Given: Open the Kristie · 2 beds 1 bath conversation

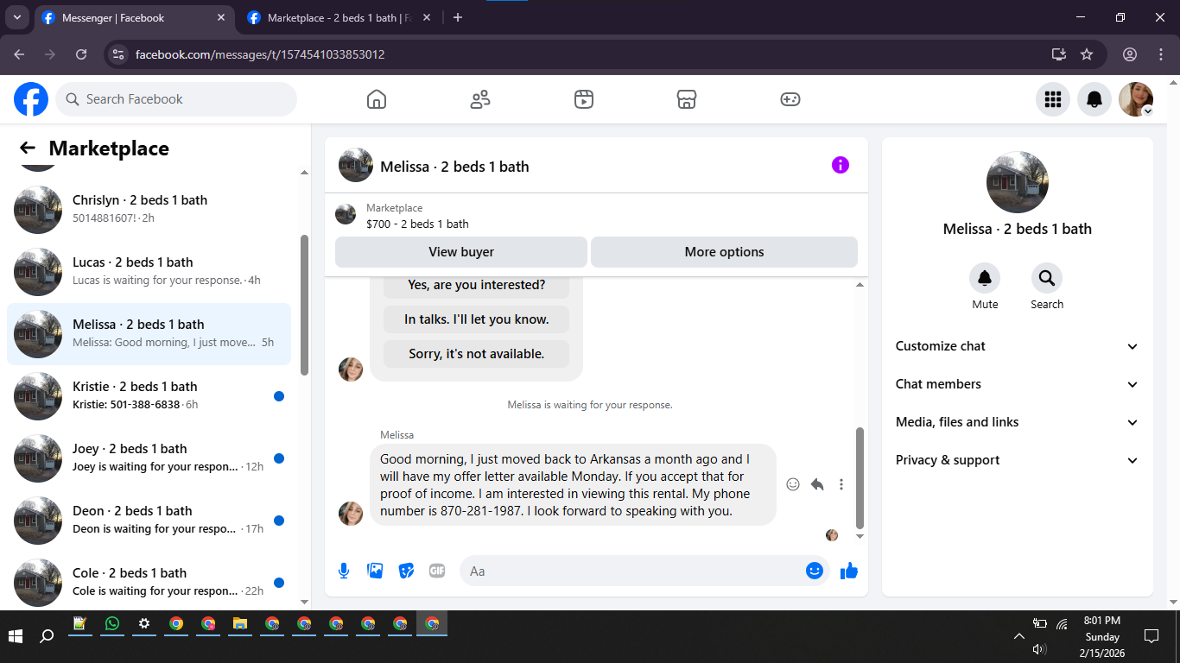Looking at the screenshot, I should (149, 396).
